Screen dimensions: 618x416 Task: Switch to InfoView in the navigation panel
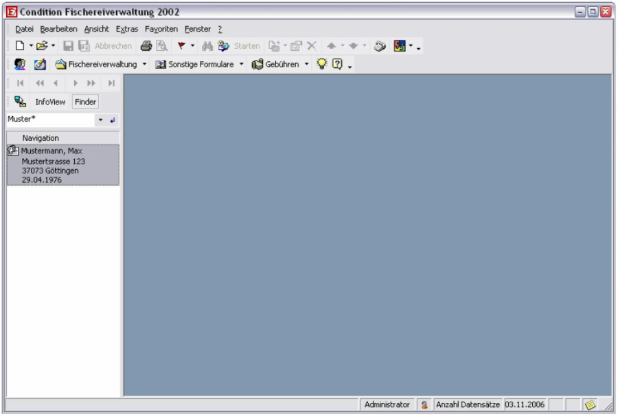tap(50, 102)
